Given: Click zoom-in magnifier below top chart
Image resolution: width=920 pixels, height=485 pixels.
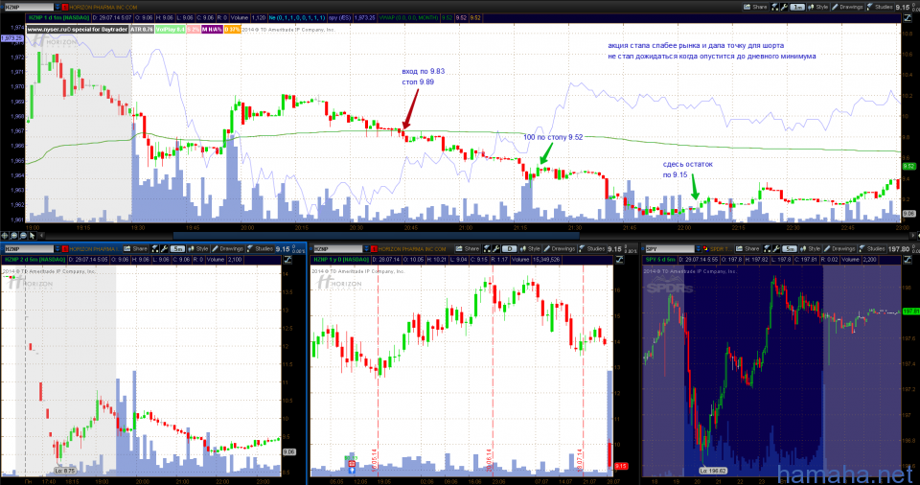Looking at the screenshot, I should pos(14,236).
